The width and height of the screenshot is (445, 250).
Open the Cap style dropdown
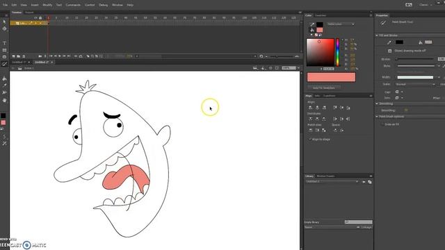coord(399,92)
